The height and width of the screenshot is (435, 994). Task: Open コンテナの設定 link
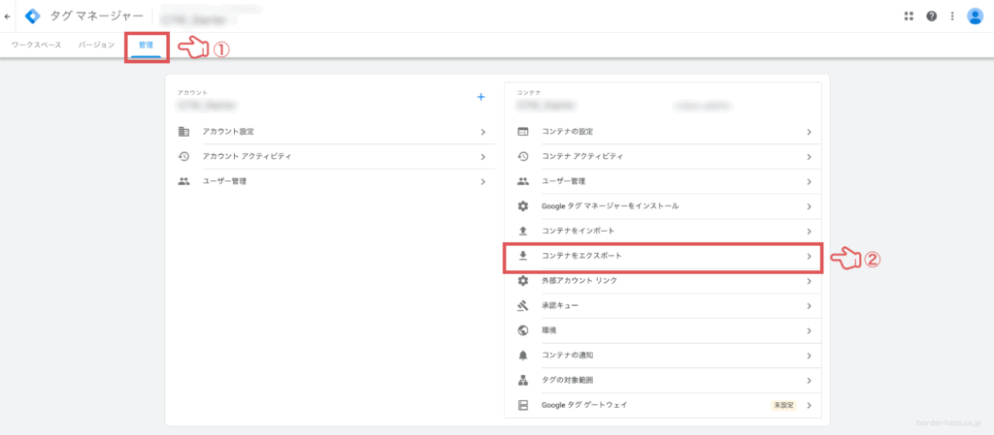point(567,132)
